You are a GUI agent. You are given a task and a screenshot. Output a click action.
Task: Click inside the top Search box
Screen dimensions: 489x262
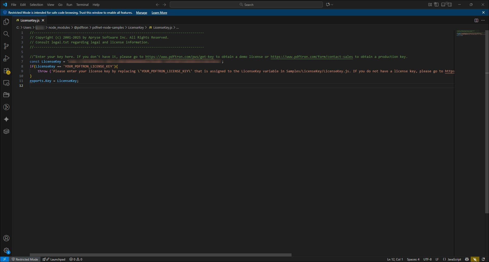click(246, 4)
